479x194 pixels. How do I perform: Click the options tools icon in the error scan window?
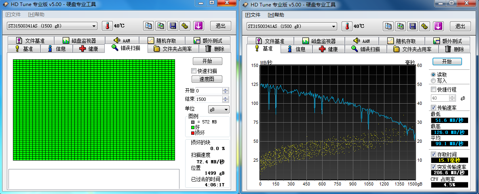click(185, 26)
